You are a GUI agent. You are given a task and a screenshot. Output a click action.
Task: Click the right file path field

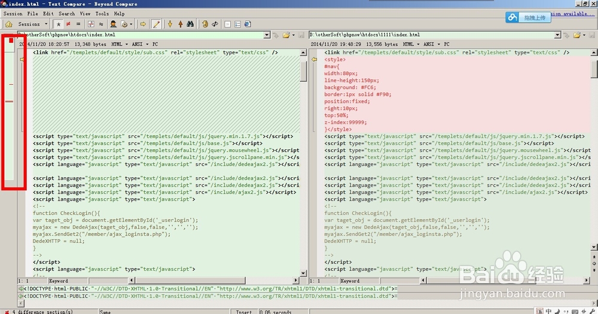pyautogui.click(x=432, y=35)
